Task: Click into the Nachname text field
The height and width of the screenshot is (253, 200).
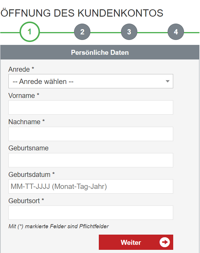Action: click(91, 134)
